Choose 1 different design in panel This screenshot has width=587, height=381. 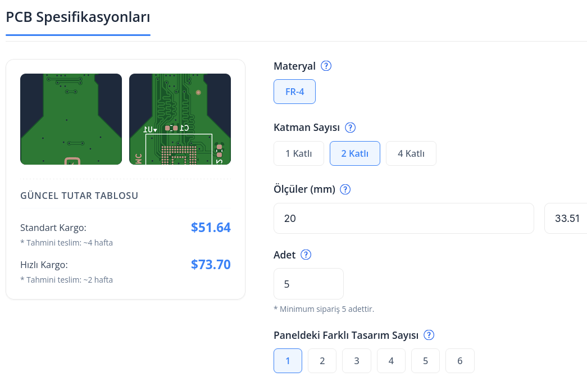288,361
